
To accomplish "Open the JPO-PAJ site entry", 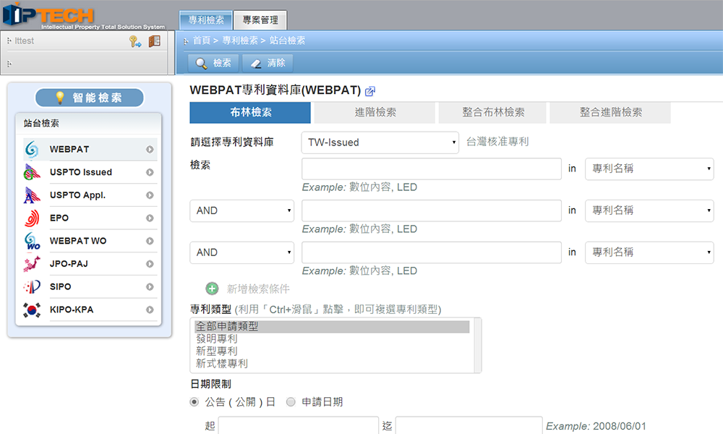I will coord(90,264).
